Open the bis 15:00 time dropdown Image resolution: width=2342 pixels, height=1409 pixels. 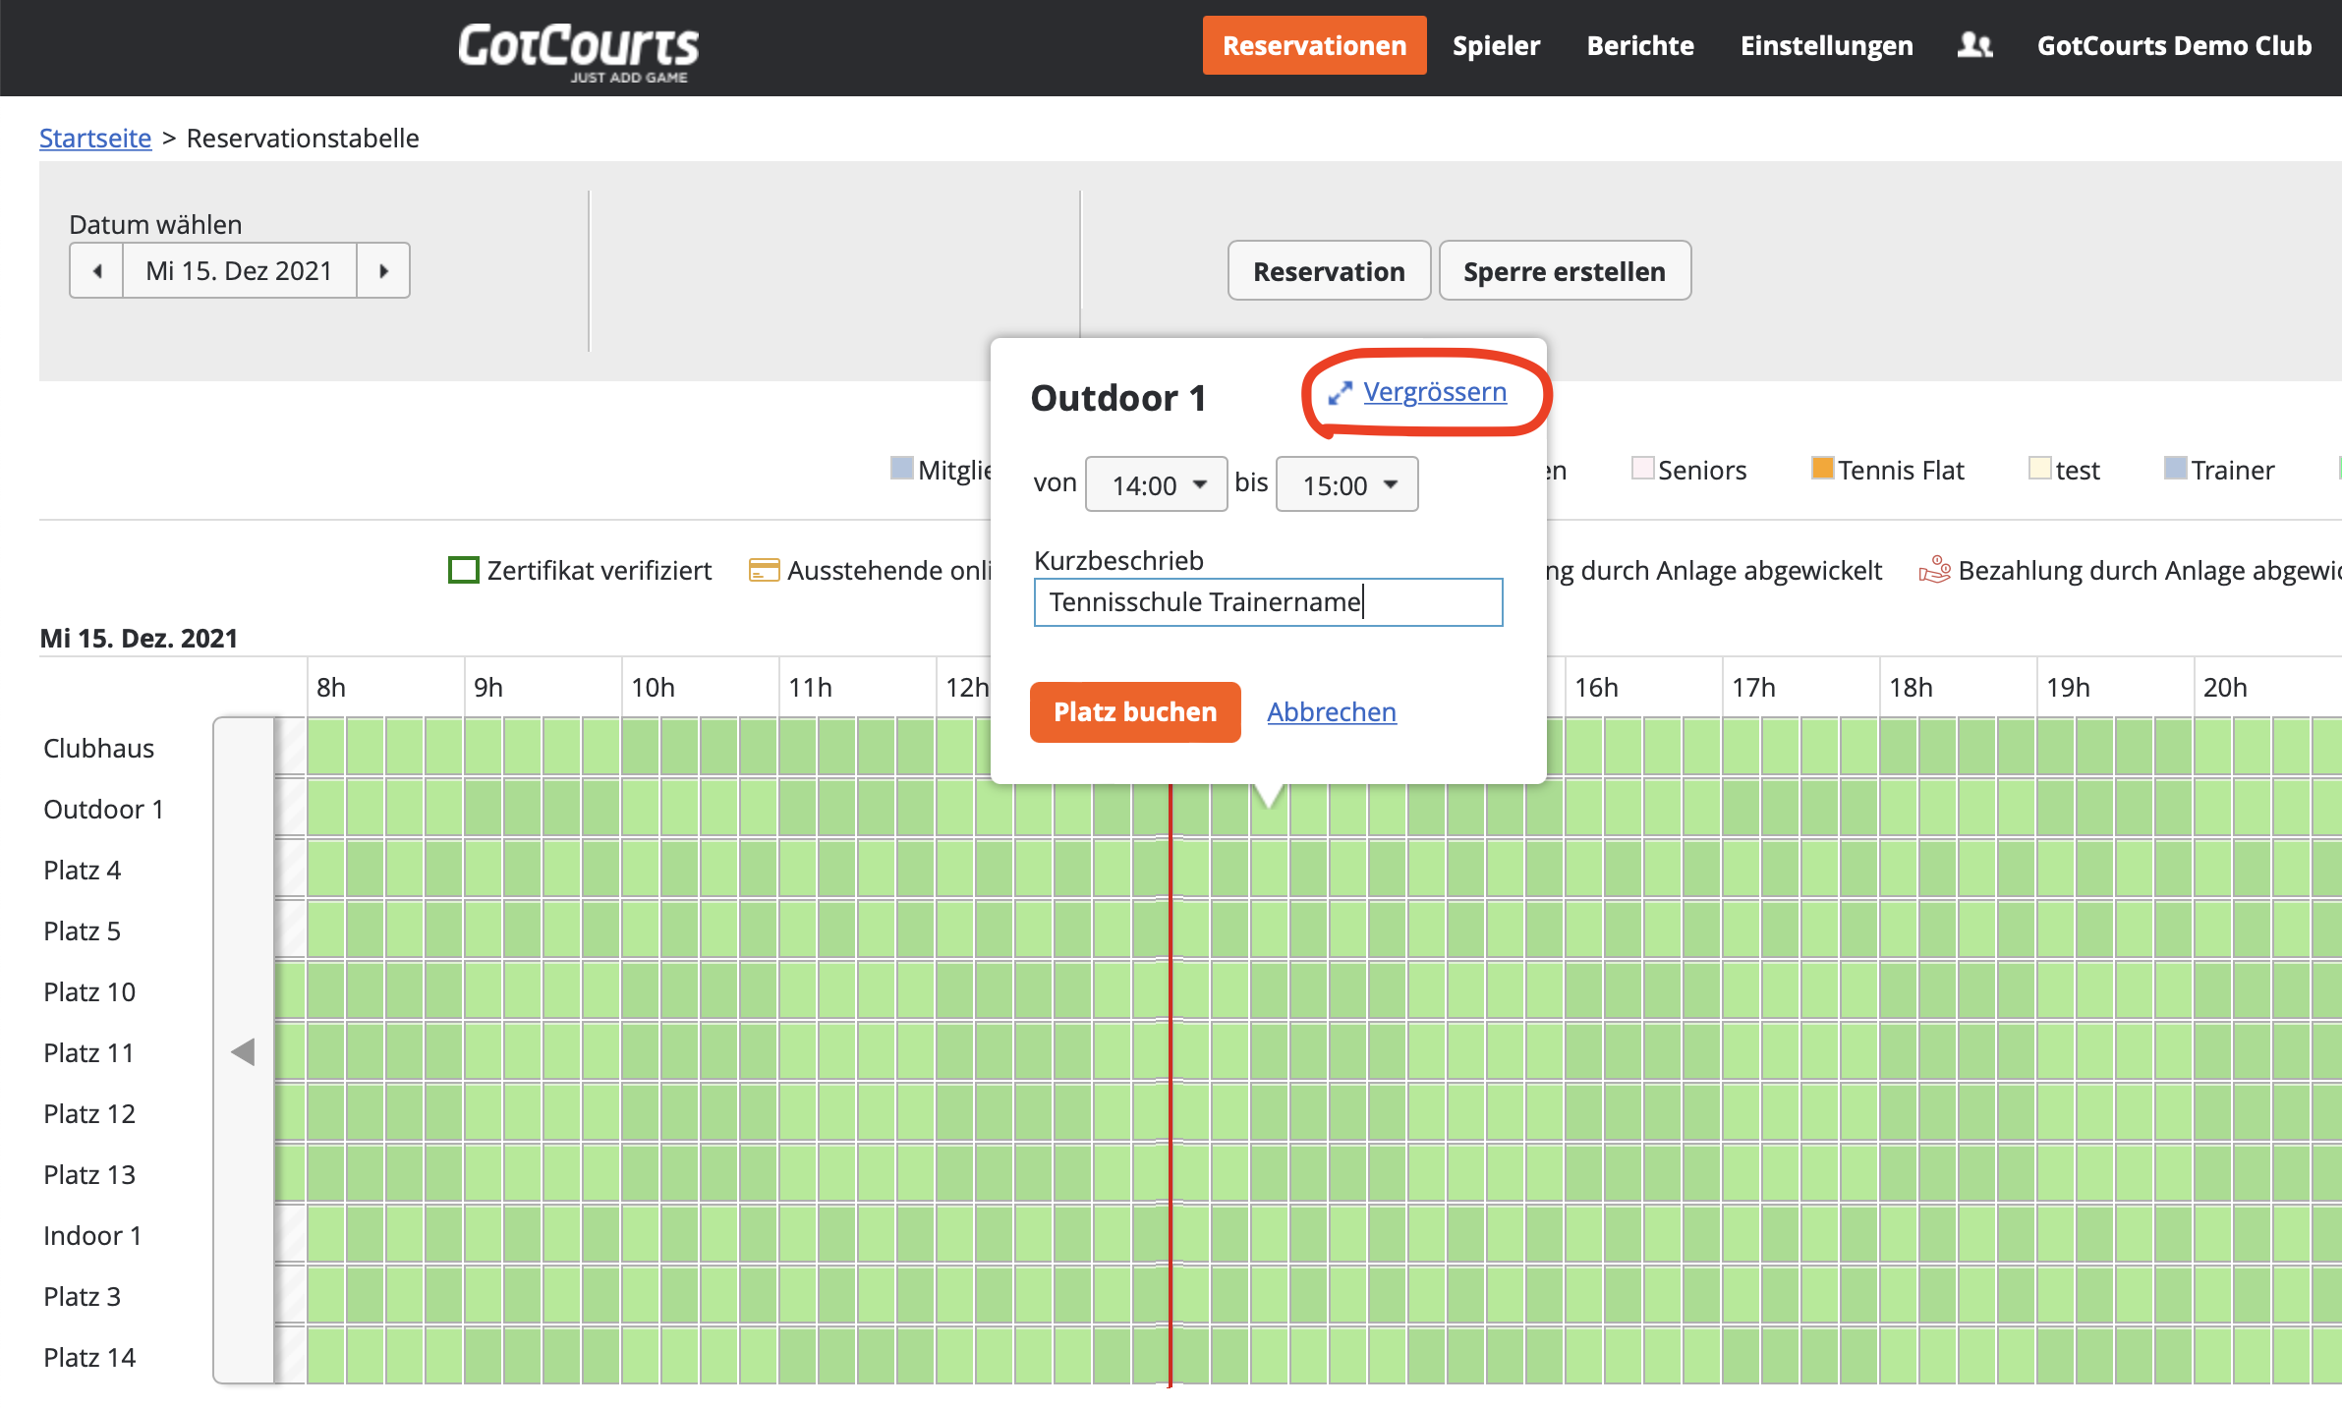(1346, 484)
